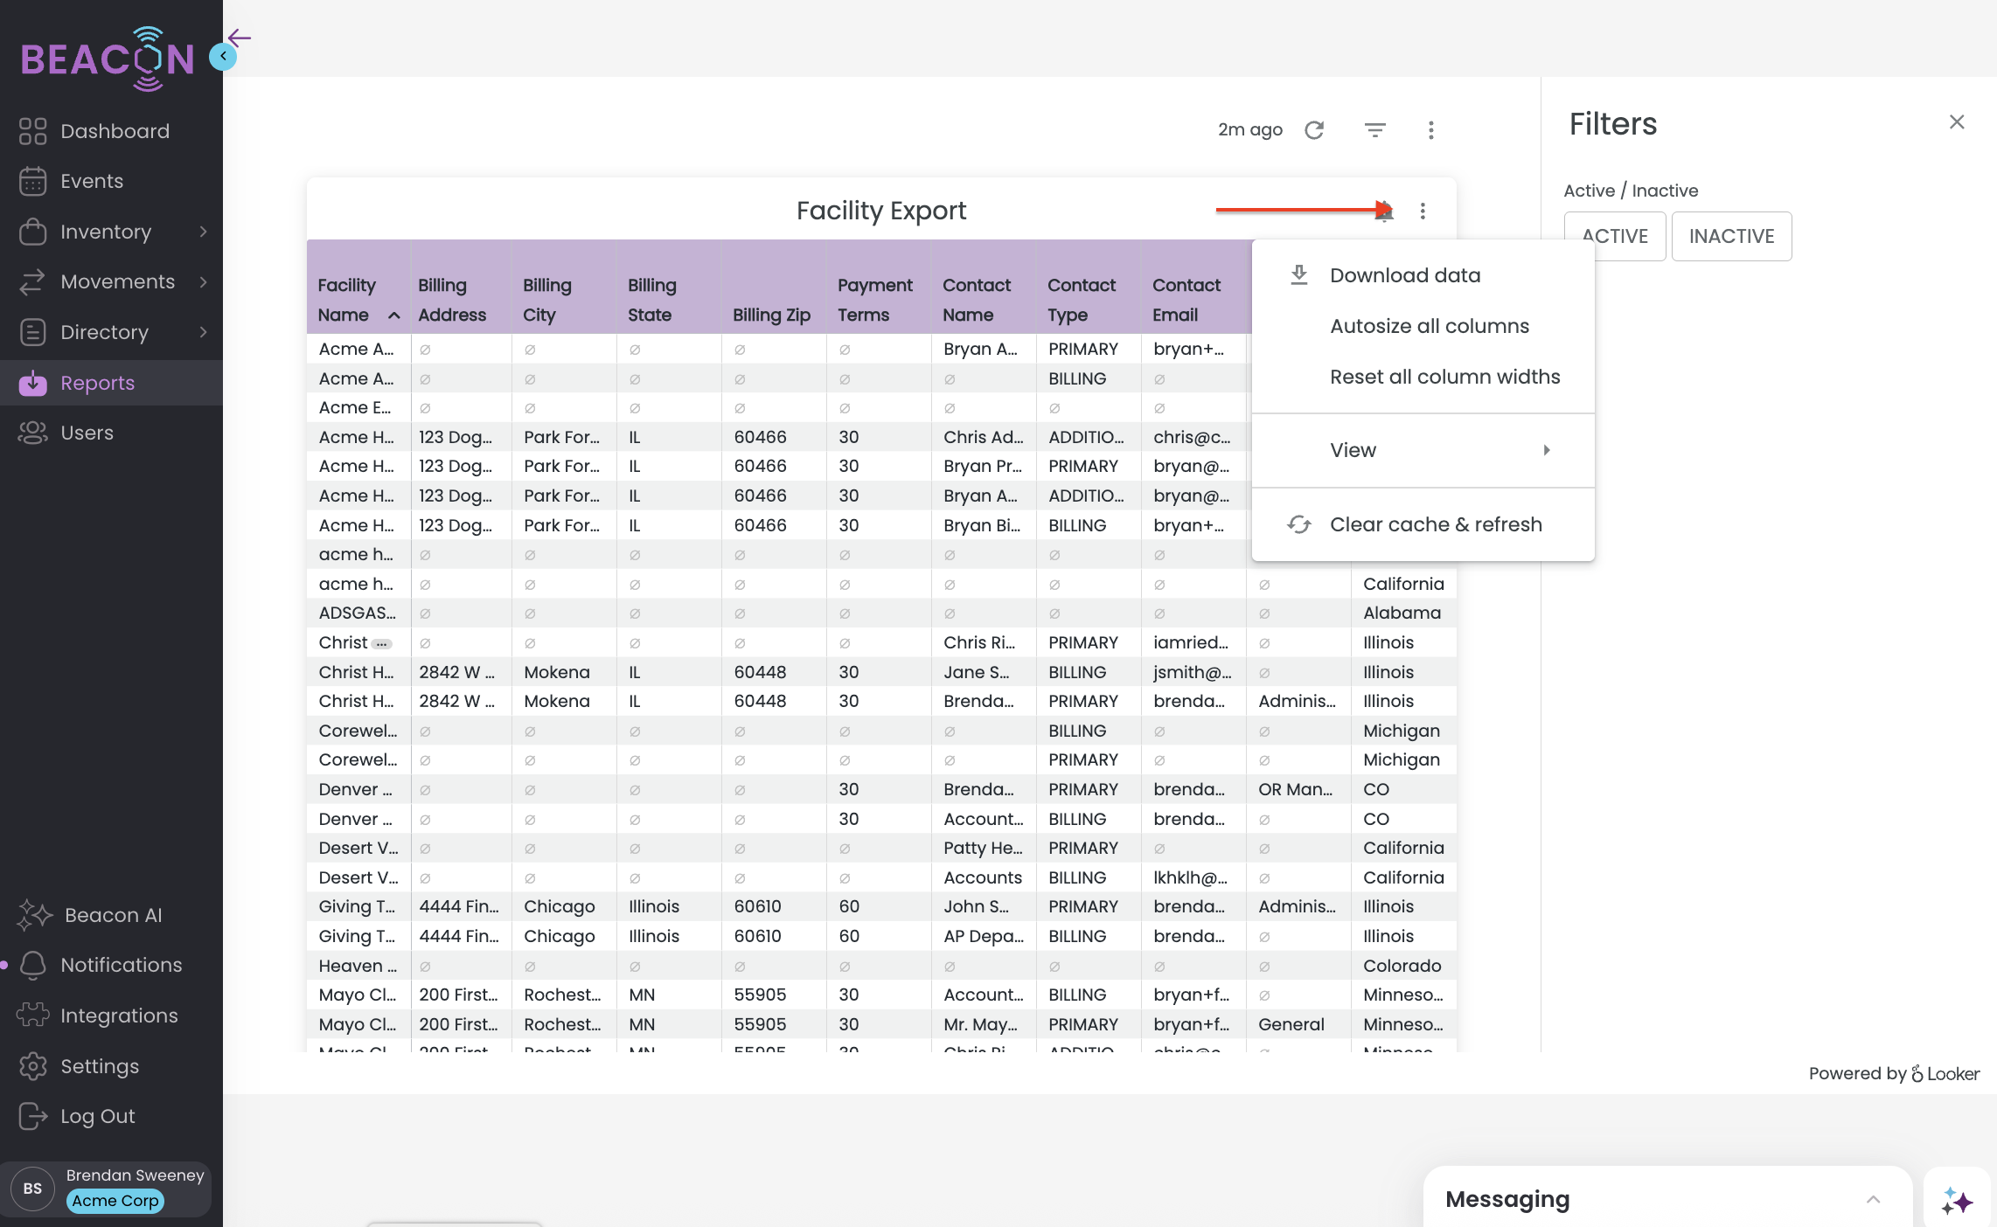Choose Download data from the menu
The height and width of the screenshot is (1227, 1997).
point(1405,274)
